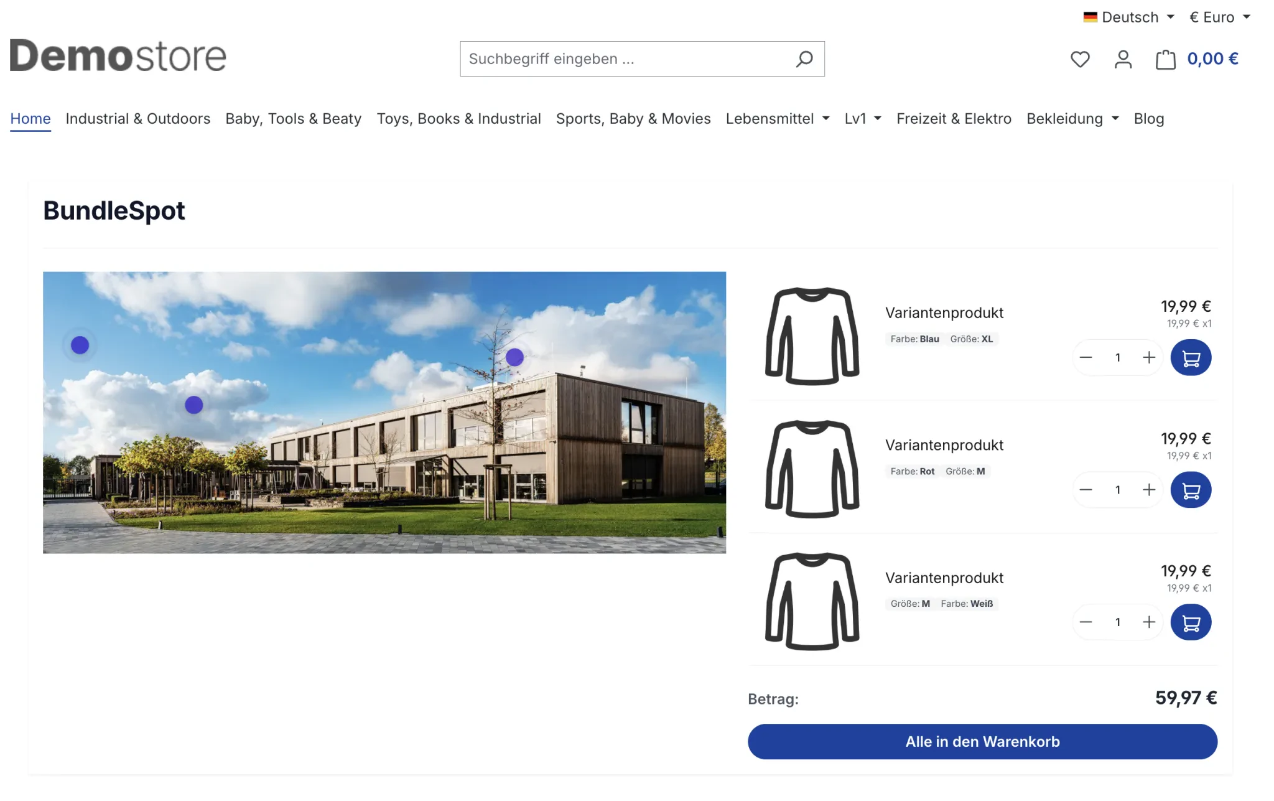1274x801 pixels.
Task: Open the user account icon
Action: (1123, 59)
